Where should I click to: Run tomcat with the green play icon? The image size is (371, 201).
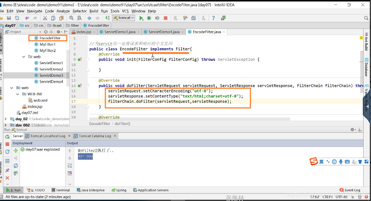click(141, 18)
